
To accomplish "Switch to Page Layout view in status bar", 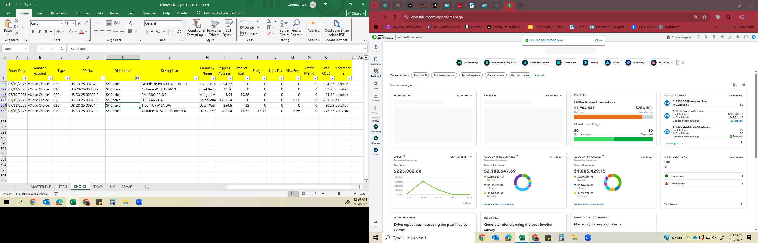I will tap(304, 194).
